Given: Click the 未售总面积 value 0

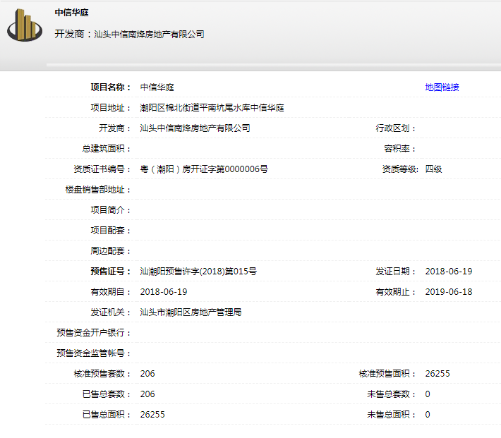Looking at the screenshot, I should pos(428,415).
